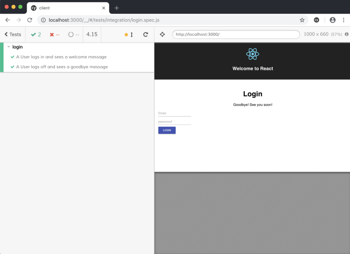
Task: Go back using the browser back arrow
Action: coord(7,20)
